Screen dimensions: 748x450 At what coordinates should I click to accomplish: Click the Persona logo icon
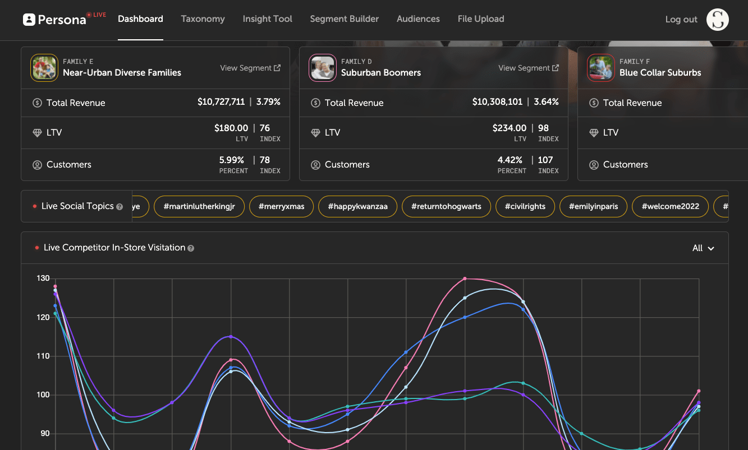tap(27, 19)
